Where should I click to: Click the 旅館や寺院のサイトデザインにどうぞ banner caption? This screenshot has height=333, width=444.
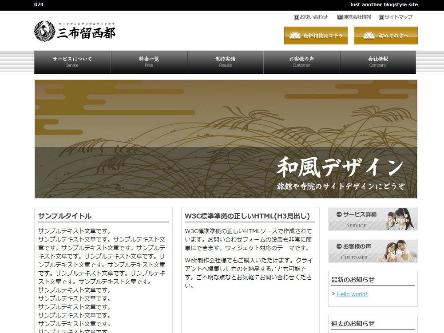point(341,186)
